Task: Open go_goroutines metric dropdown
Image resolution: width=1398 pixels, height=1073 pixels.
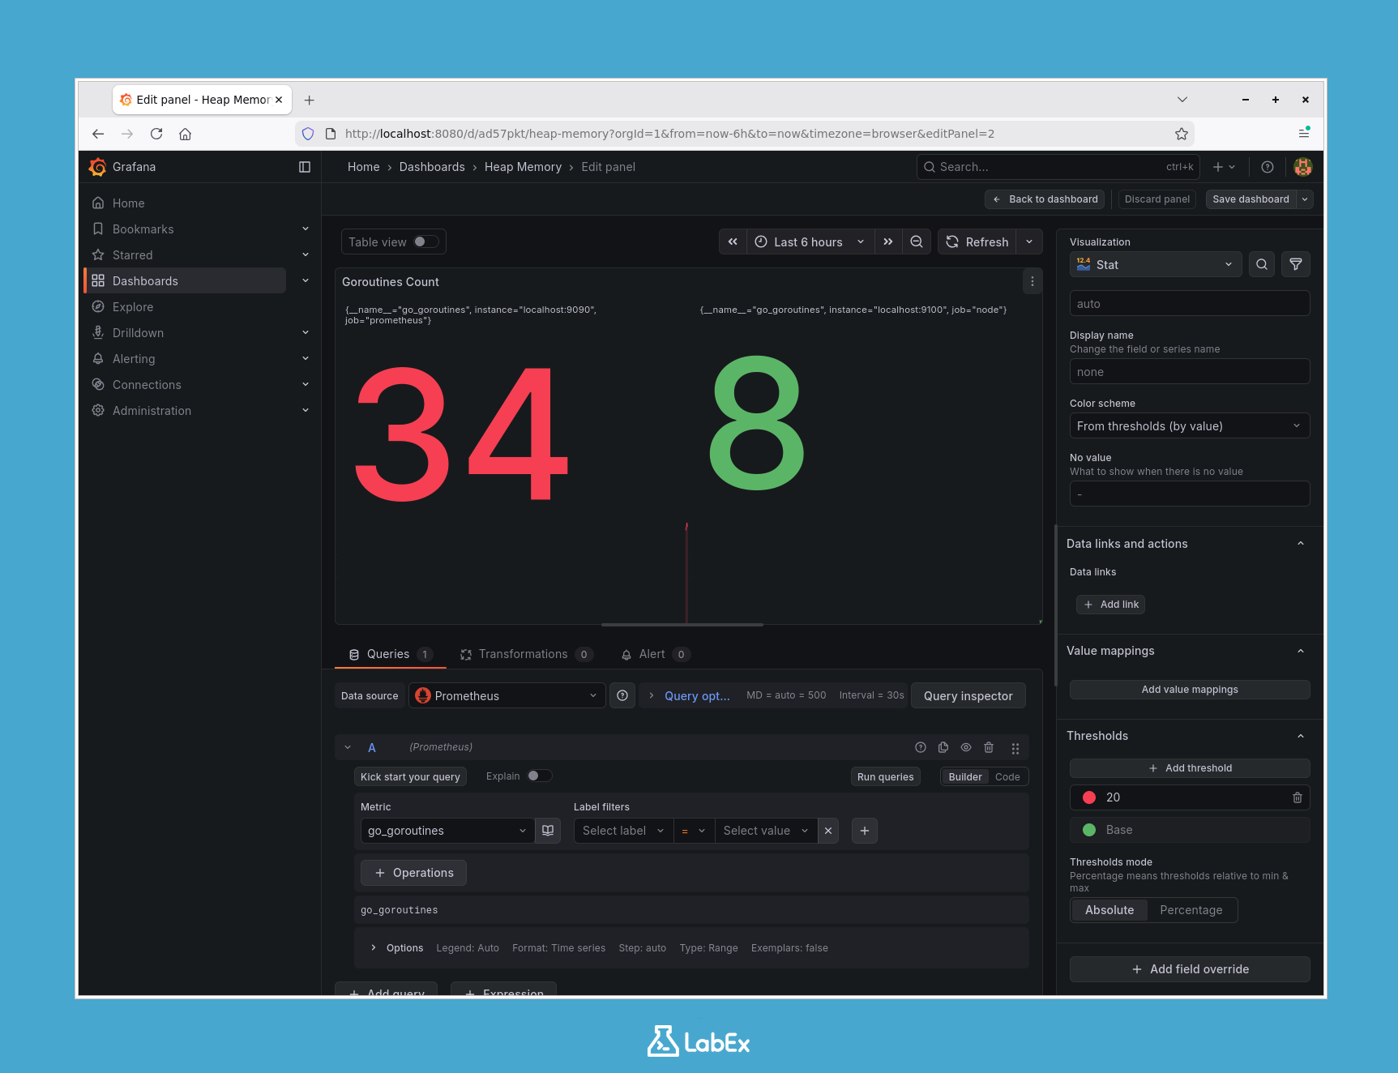Action: [x=447, y=831]
